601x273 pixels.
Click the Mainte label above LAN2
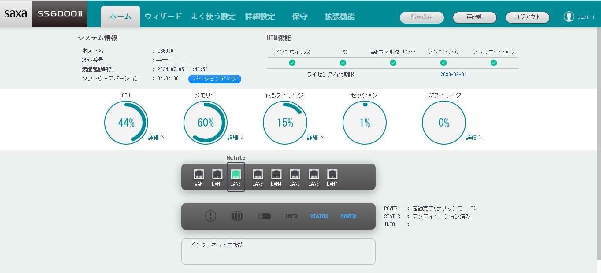point(236,158)
